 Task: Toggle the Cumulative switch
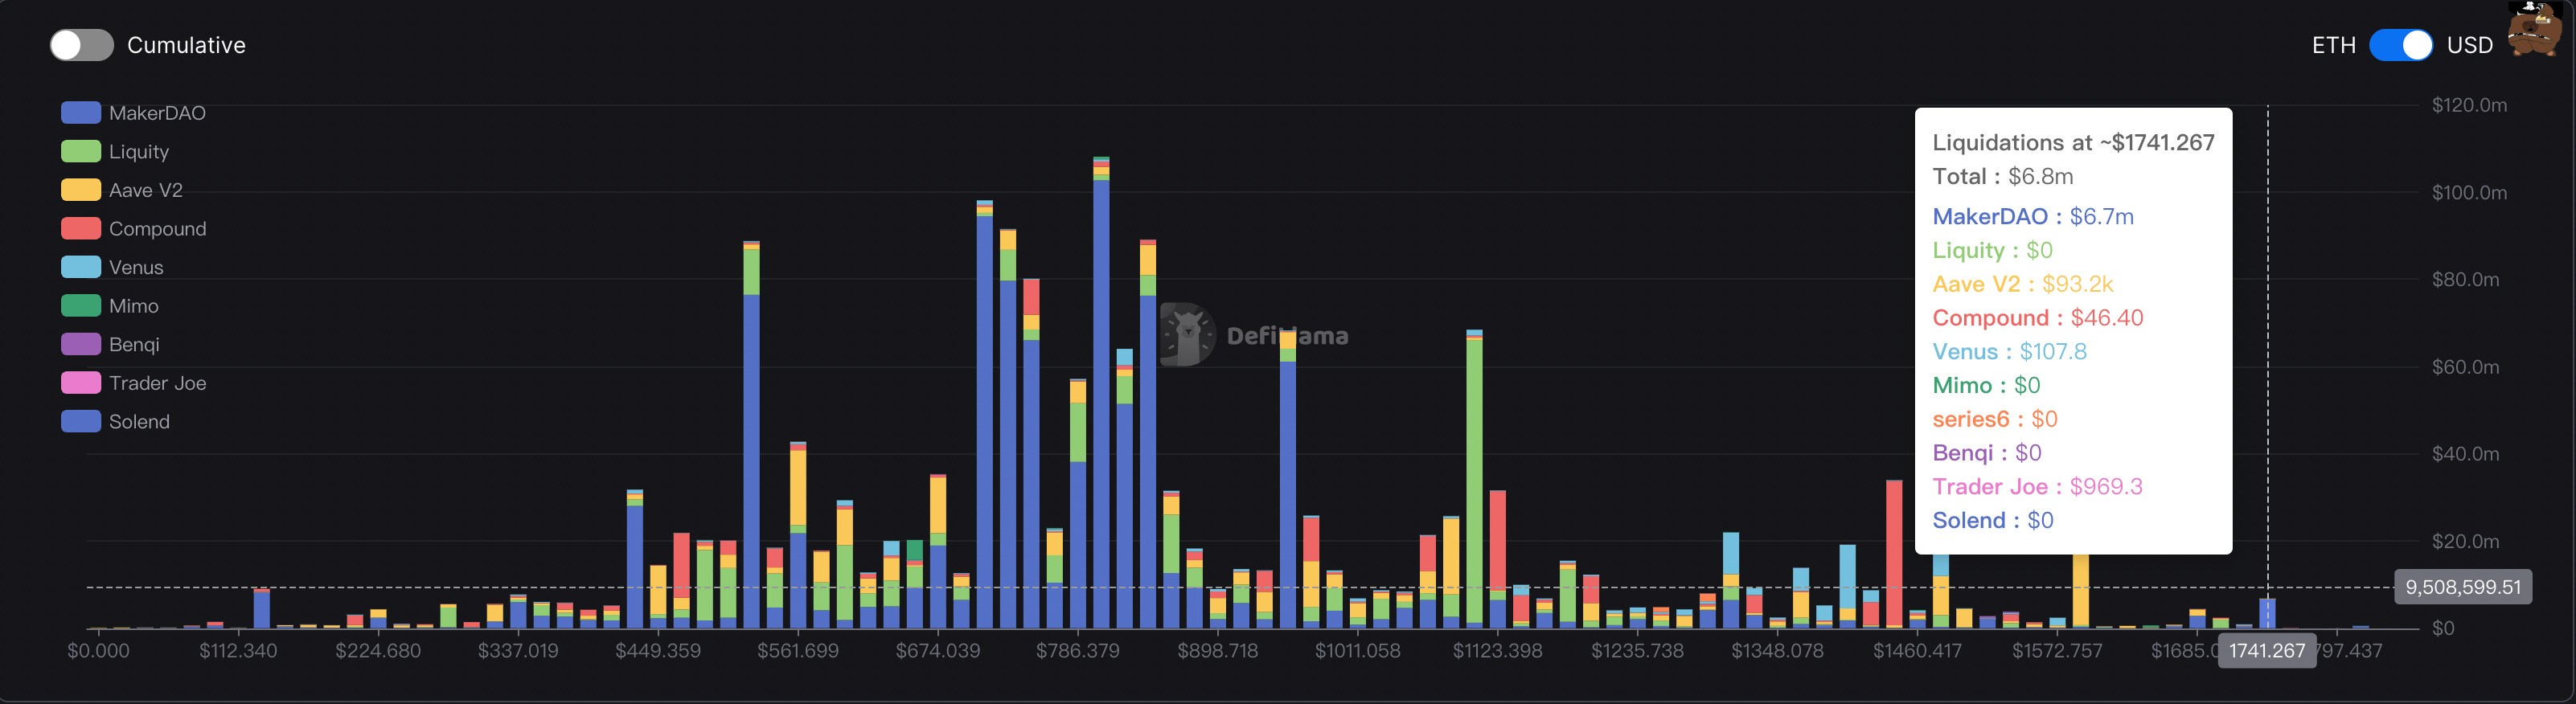pyautogui.click(x=82, y=45)
